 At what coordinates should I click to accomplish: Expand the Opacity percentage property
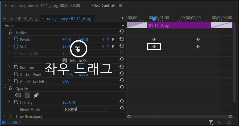pos(9,102)
